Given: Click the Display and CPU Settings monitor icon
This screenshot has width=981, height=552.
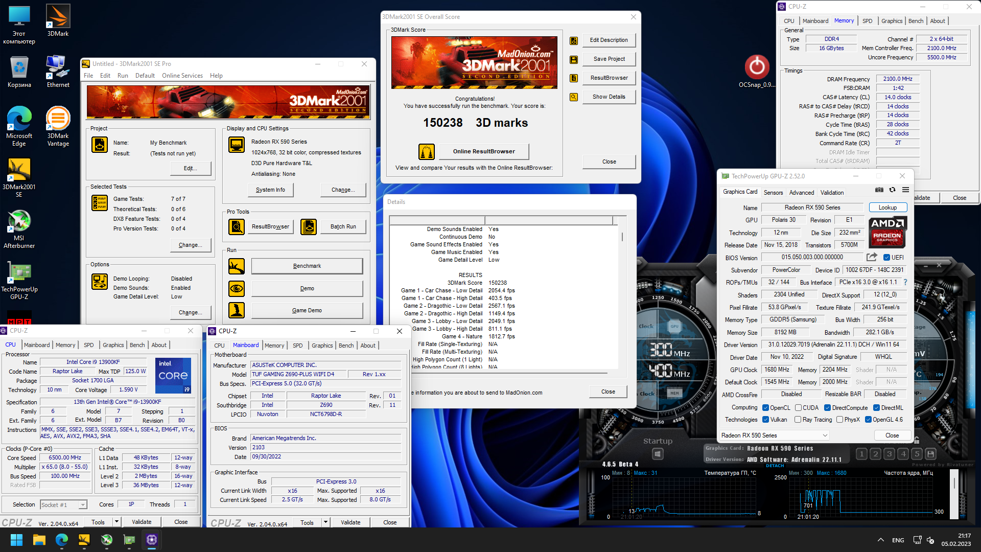Looking at the screenshot, I should pos(237,145).
